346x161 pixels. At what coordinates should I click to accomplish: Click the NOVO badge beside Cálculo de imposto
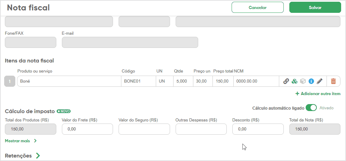pos(64,111)
